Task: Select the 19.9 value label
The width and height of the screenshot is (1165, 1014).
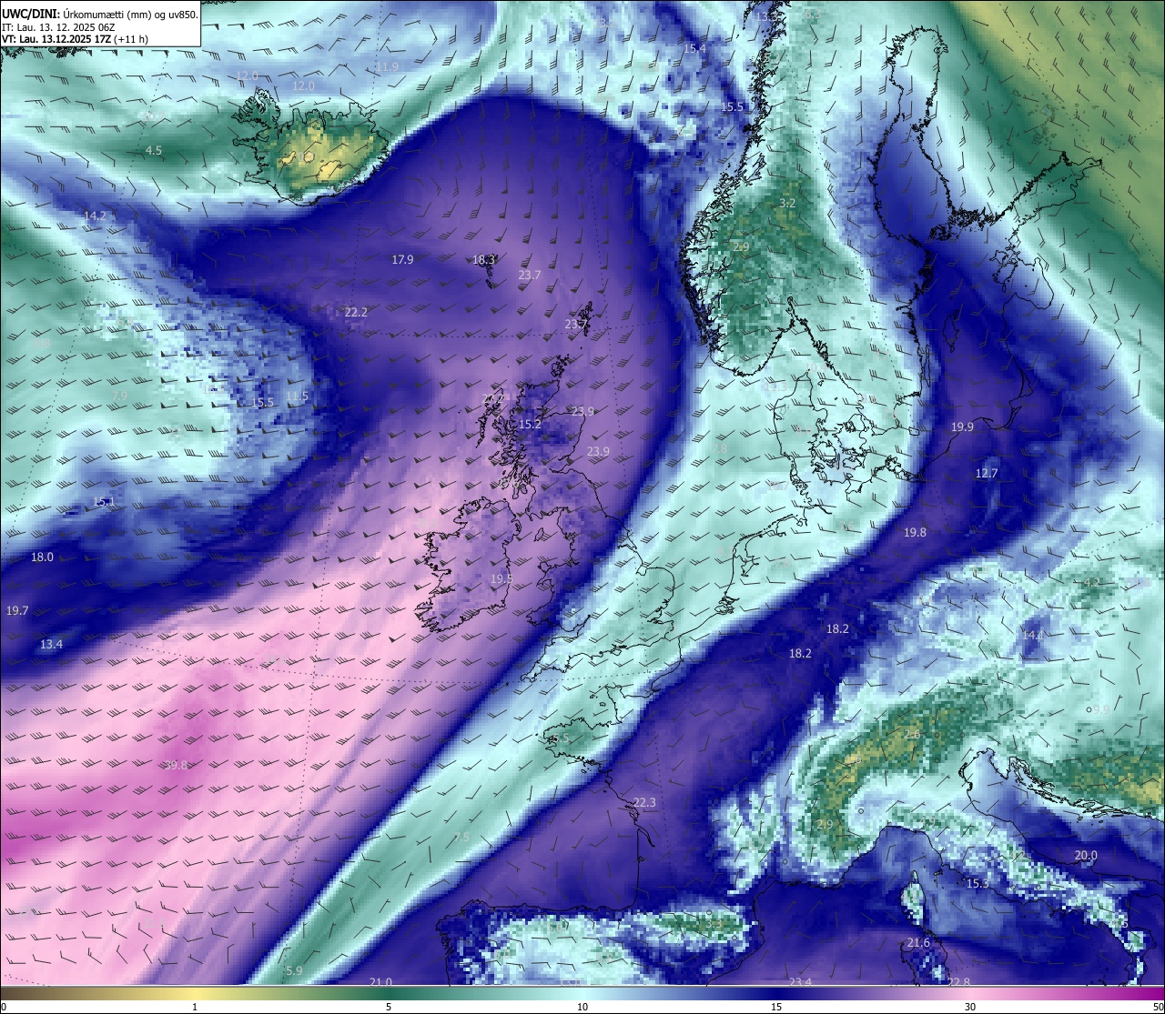Action: 962,427
